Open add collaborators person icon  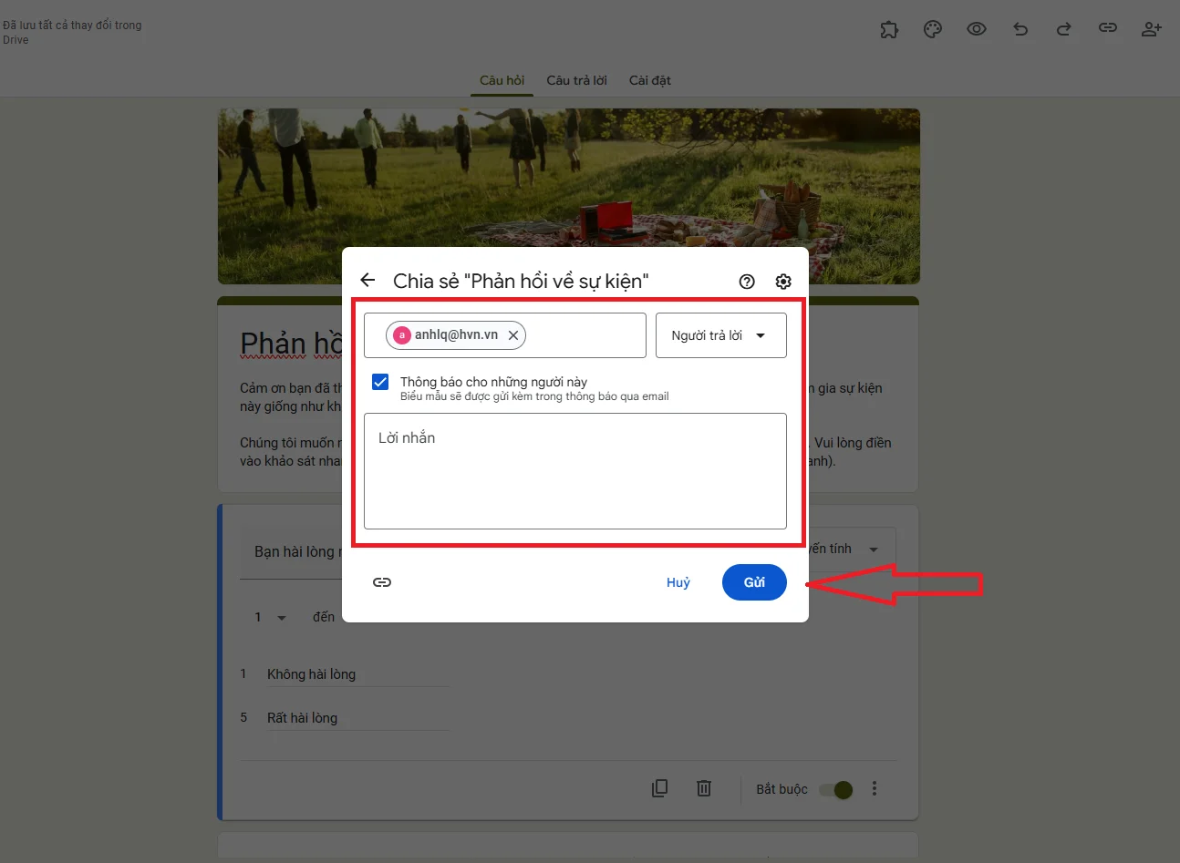pyautogui.click(x=1152, y=29)
